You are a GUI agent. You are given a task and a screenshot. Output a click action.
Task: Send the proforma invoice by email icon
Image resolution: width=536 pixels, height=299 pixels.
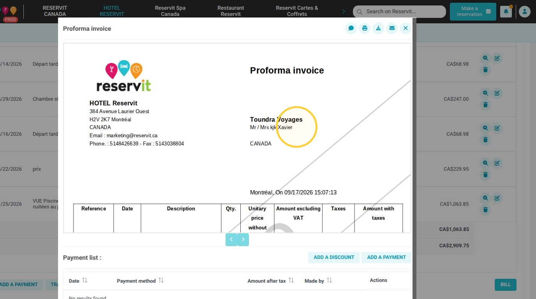392,28
